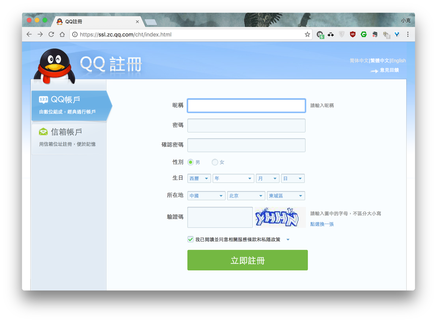The height and width of the screenshot is (322, 437).
Task: Click the 立即註冊 register button
Action: [x=247, y=260]
